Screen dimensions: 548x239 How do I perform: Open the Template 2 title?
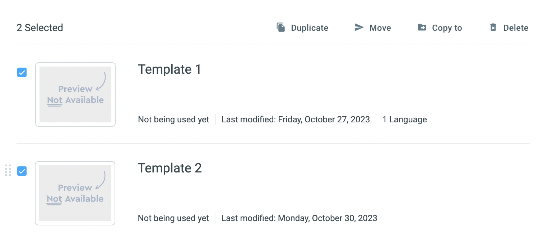point(170,168)
